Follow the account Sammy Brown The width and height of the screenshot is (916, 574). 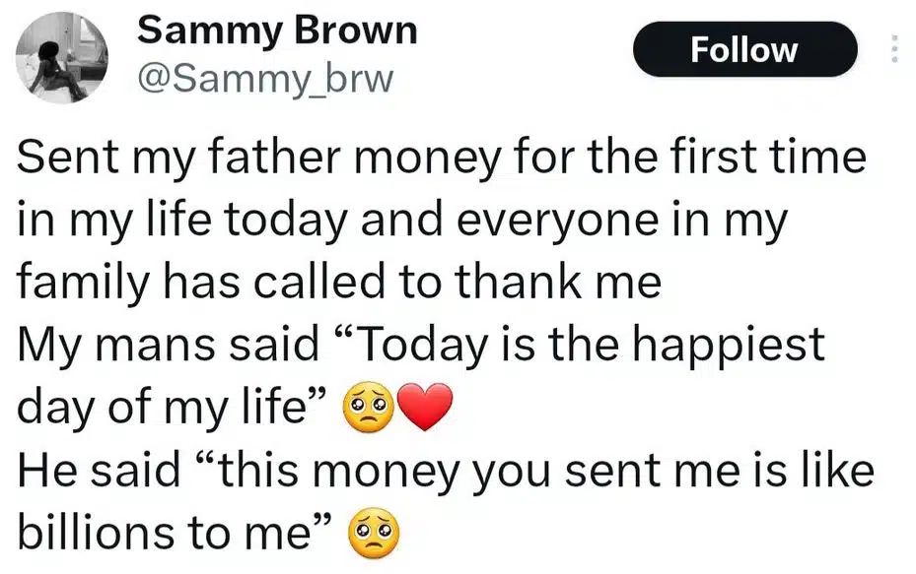tap(745, 49)
